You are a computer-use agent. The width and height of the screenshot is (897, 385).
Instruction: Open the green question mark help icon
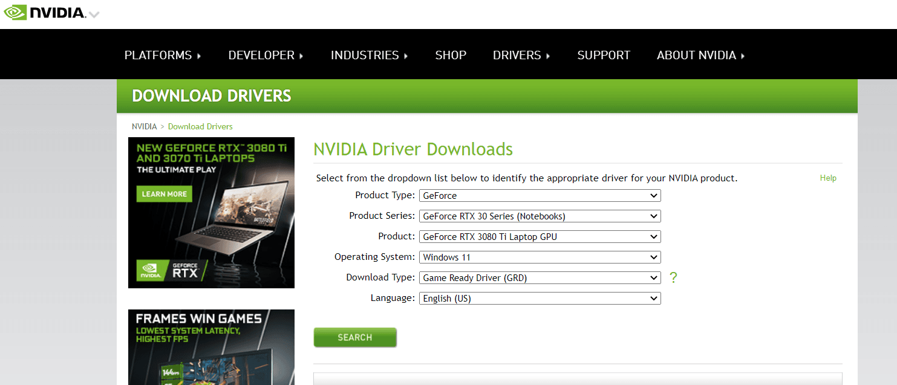pyautogui.click(x=674, y=277)
